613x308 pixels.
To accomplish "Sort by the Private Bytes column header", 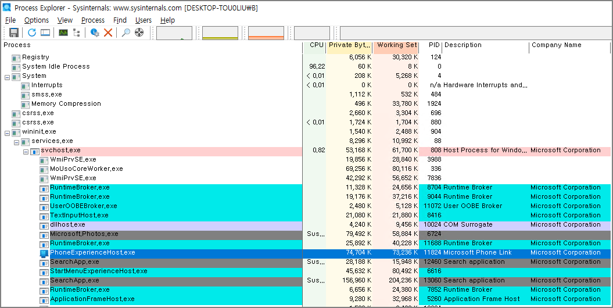I will pyautogui.click(x=350, y=45).
